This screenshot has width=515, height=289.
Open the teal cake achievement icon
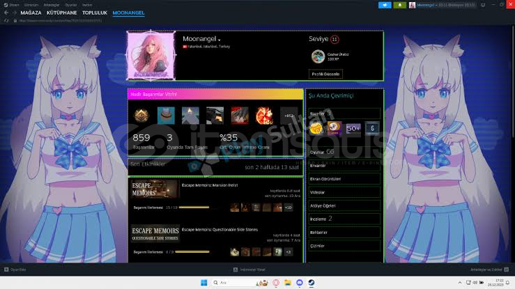pyautogui.click(x=166, y=116)
